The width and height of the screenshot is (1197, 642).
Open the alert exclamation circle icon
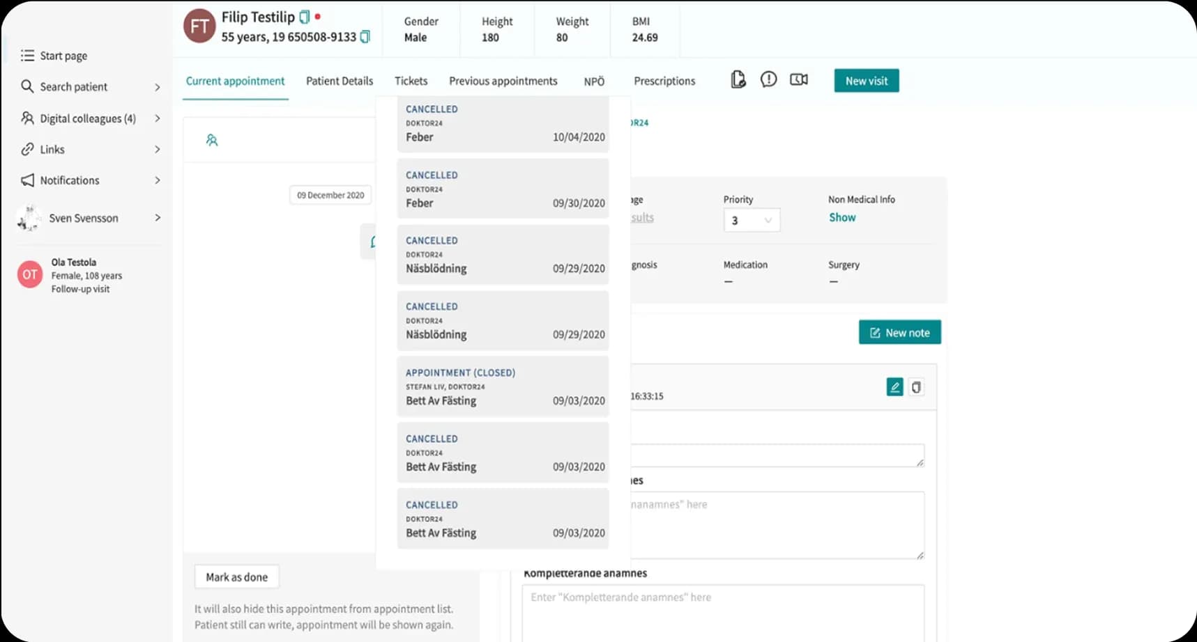(768, 79)
